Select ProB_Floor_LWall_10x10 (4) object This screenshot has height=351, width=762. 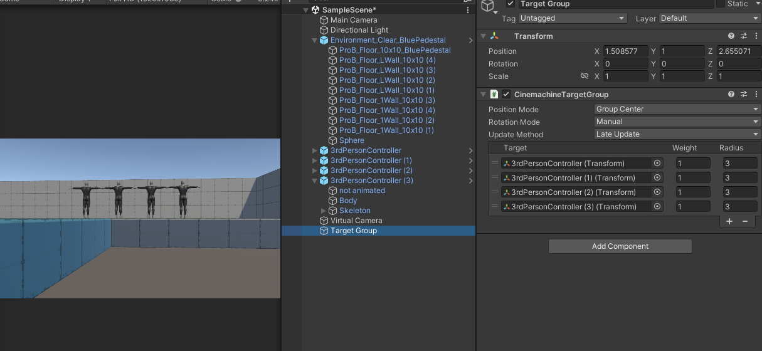click(387, 60)
